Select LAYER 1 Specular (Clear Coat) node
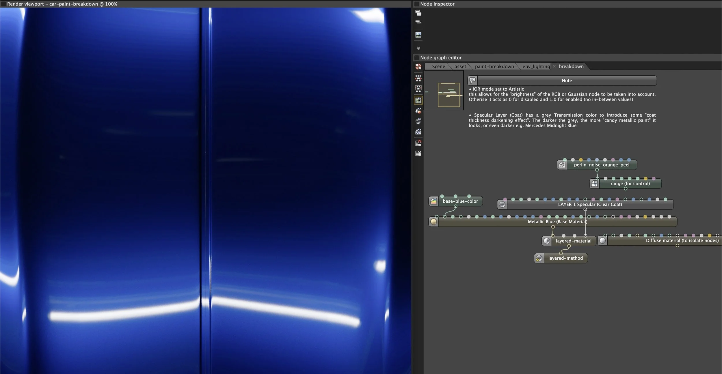This screenshot has width=722, height=374. [x=590, y=205]
